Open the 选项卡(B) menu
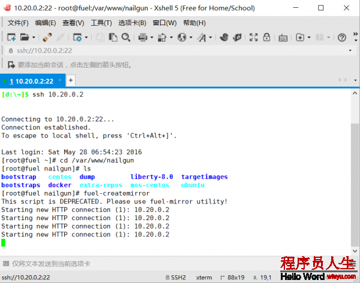Image resolution: width=360 pixels, height=283 pixels. pyautogui.click(x=132, y=23)
